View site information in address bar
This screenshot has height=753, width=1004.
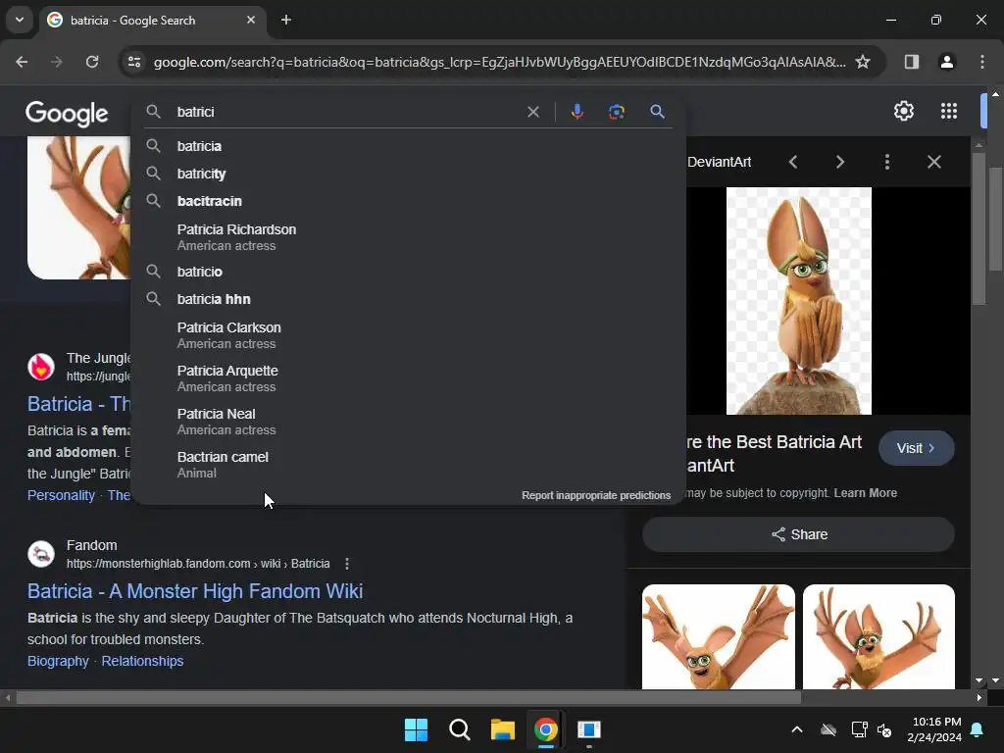133,62
